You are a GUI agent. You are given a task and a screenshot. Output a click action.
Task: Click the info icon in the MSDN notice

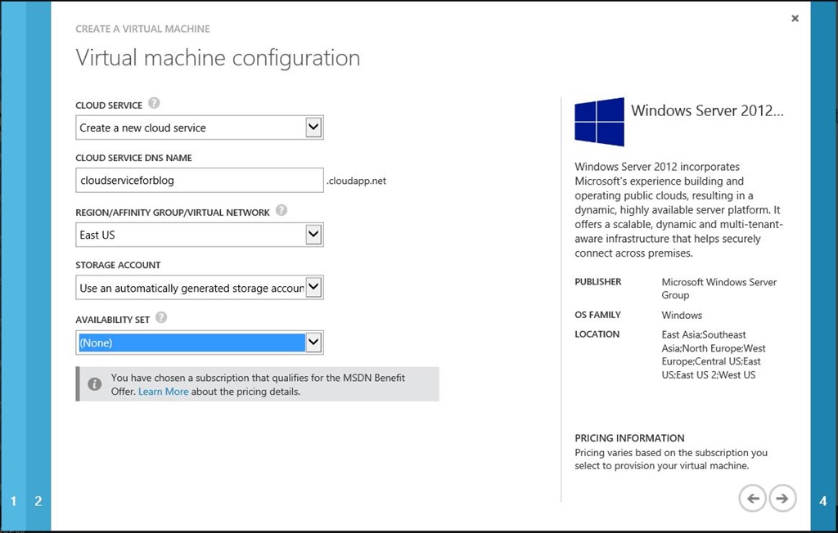(95, 384)
